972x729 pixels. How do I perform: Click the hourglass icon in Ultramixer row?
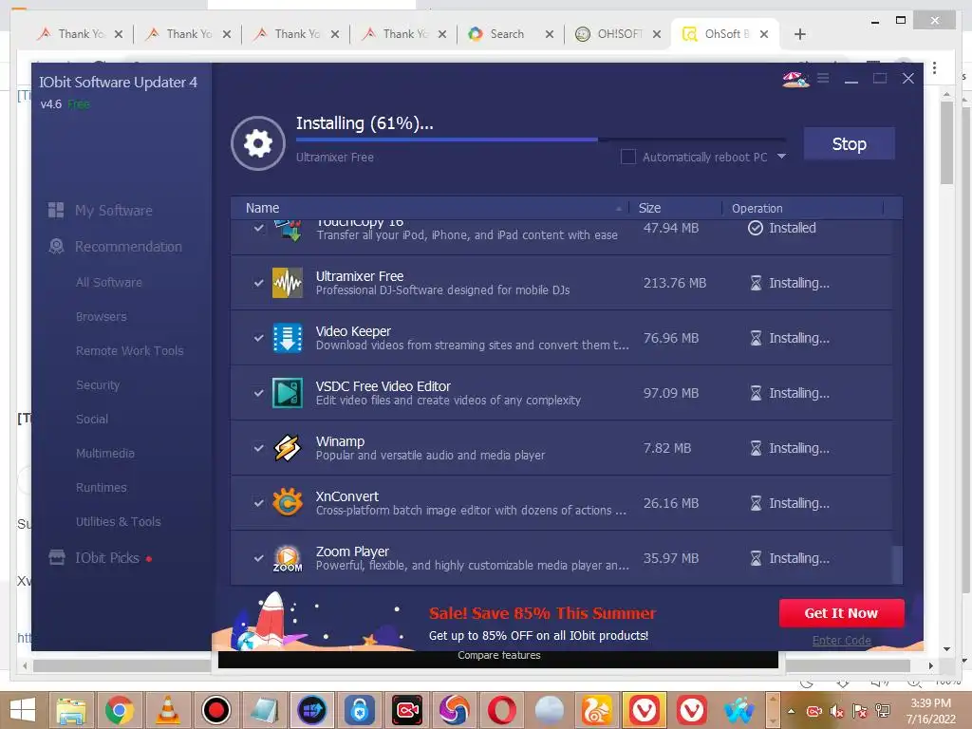(x=756, y=283)
